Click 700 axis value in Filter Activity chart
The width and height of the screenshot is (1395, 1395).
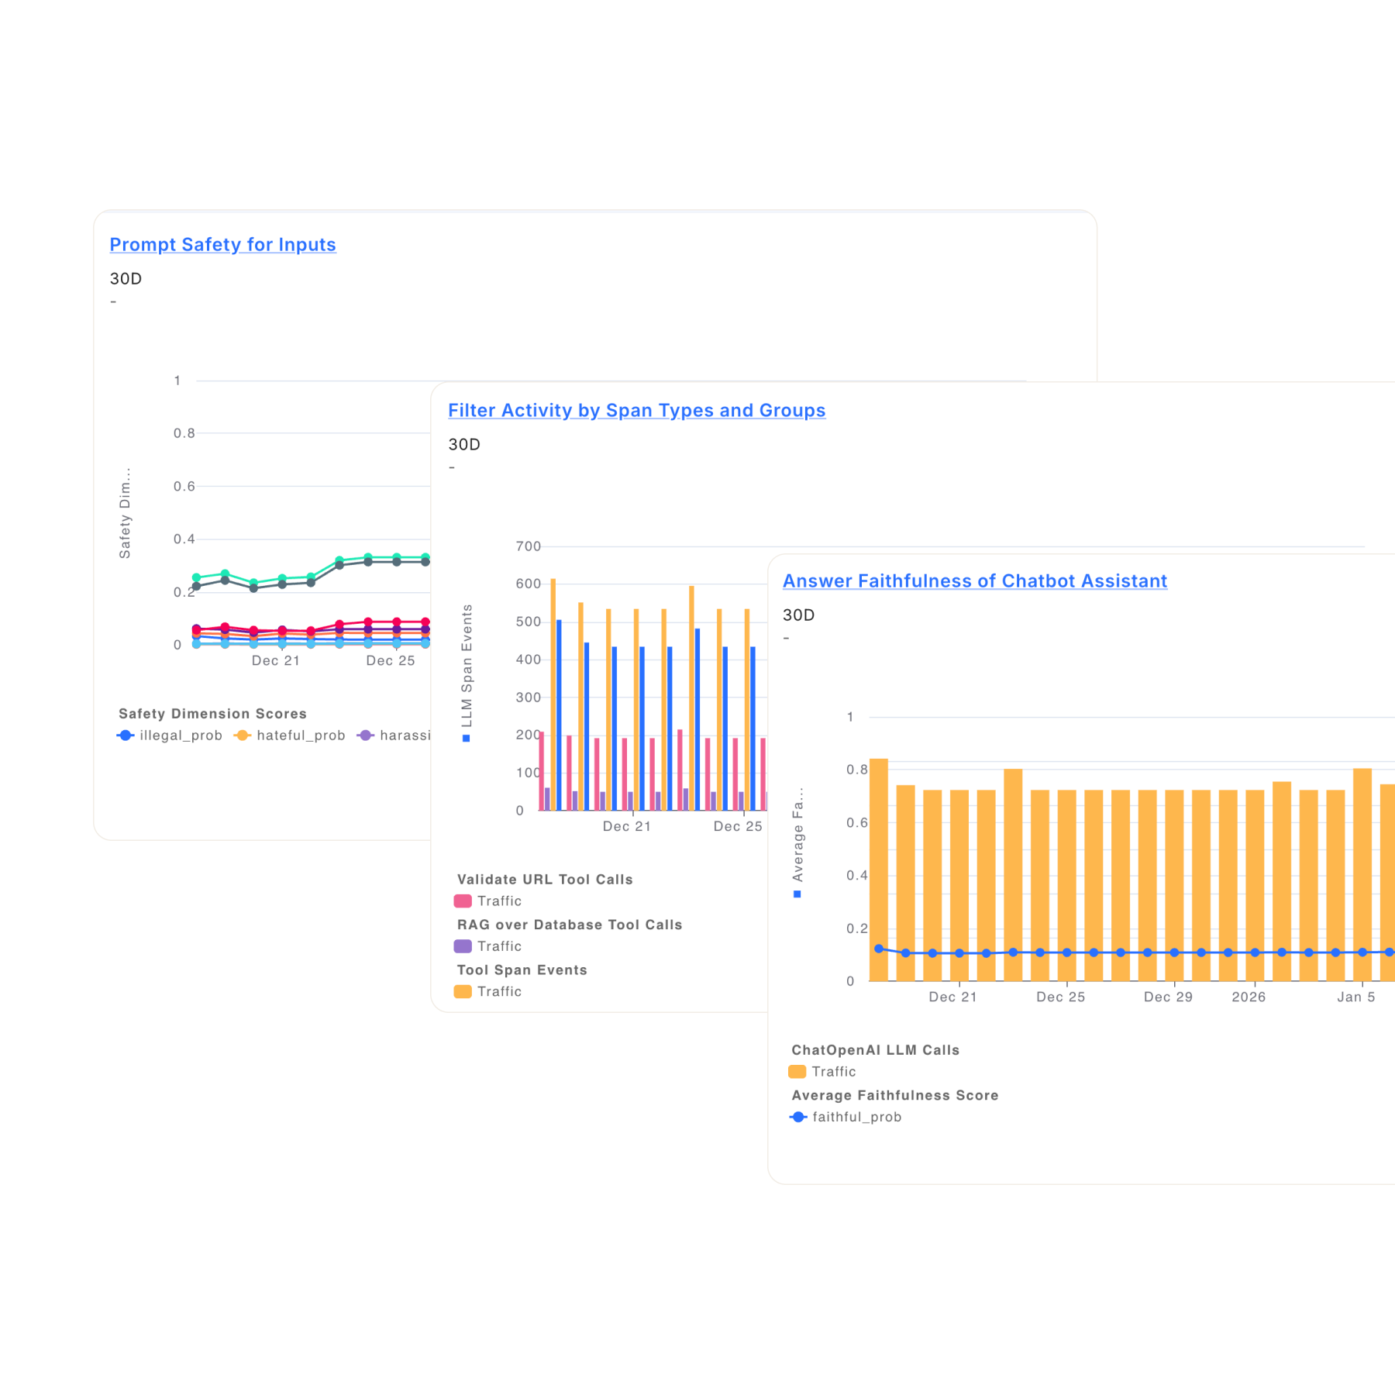coord(529,547)
